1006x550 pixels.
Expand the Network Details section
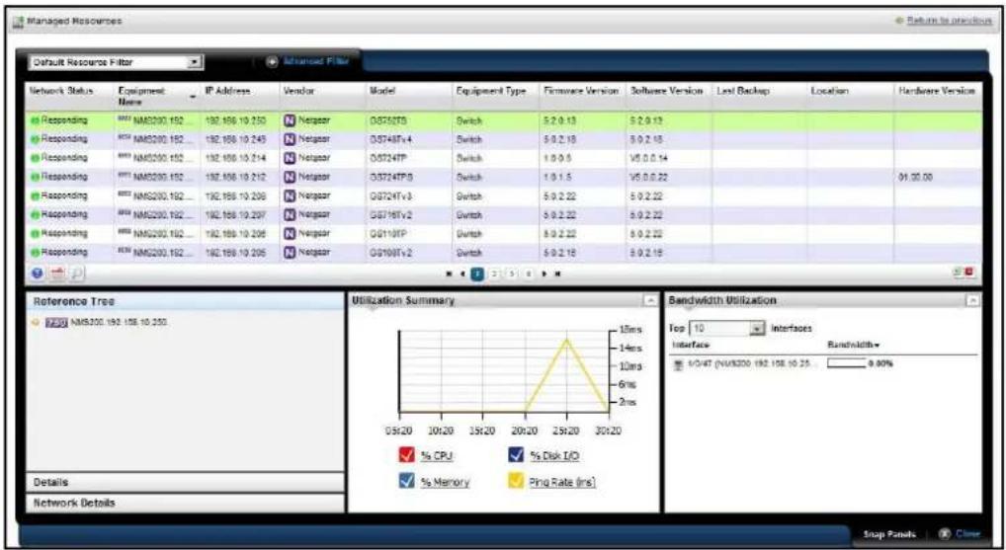(x=186, y=504)
